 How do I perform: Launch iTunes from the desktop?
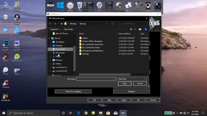pos(5,71)
